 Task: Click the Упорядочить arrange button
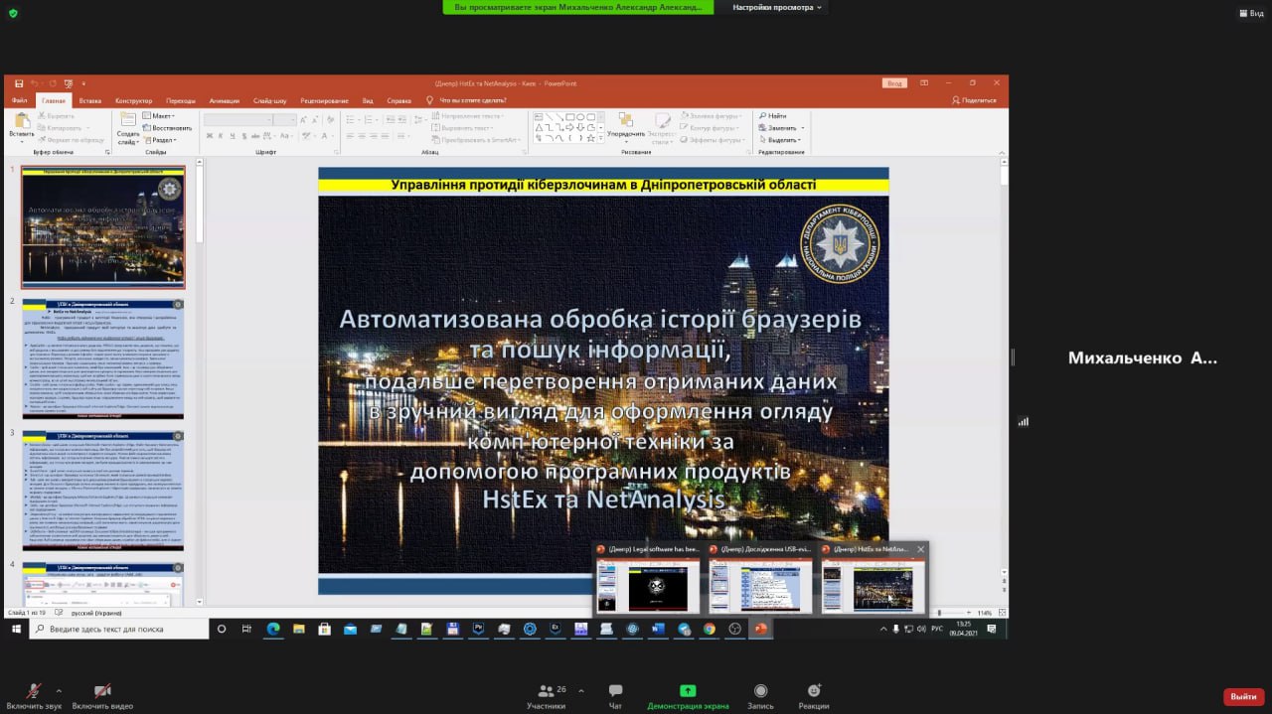[x=626, y=127]
